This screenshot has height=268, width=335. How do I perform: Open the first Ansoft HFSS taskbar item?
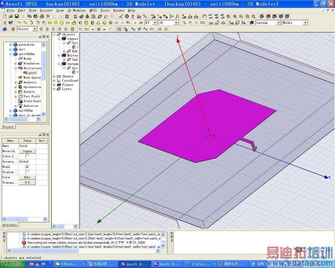(134, 264)
